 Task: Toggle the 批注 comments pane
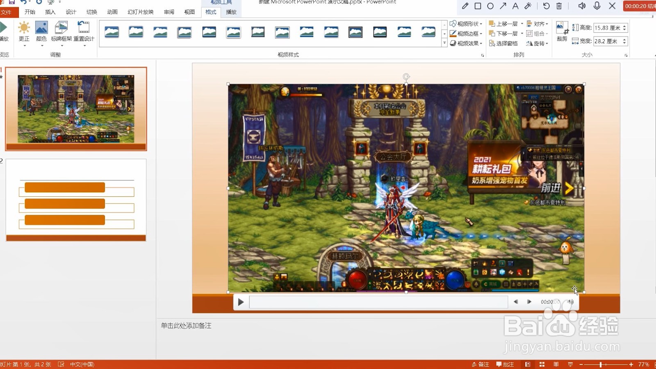[505, 364]
